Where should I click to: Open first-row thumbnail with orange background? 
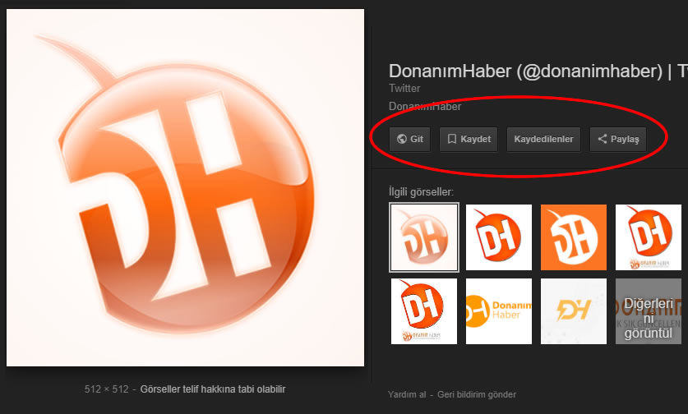[574, 237]
